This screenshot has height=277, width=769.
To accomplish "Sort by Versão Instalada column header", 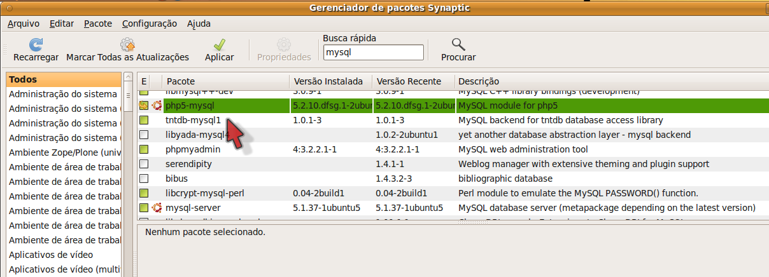I will (x=331, y=81).
